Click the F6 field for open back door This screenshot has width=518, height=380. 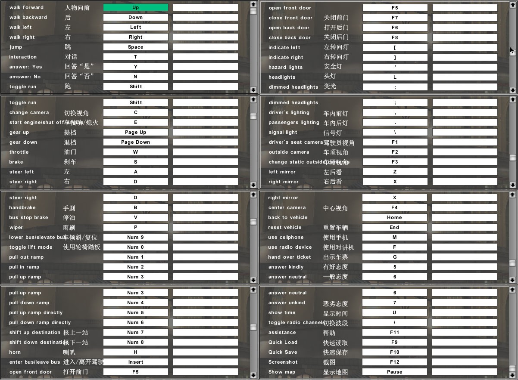point(395,28)
